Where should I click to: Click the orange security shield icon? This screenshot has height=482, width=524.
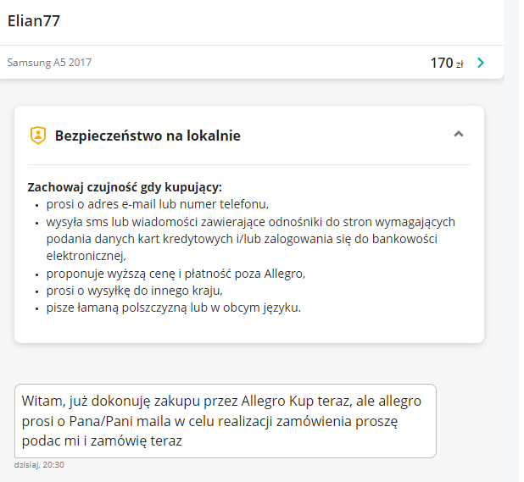(38, 136)
